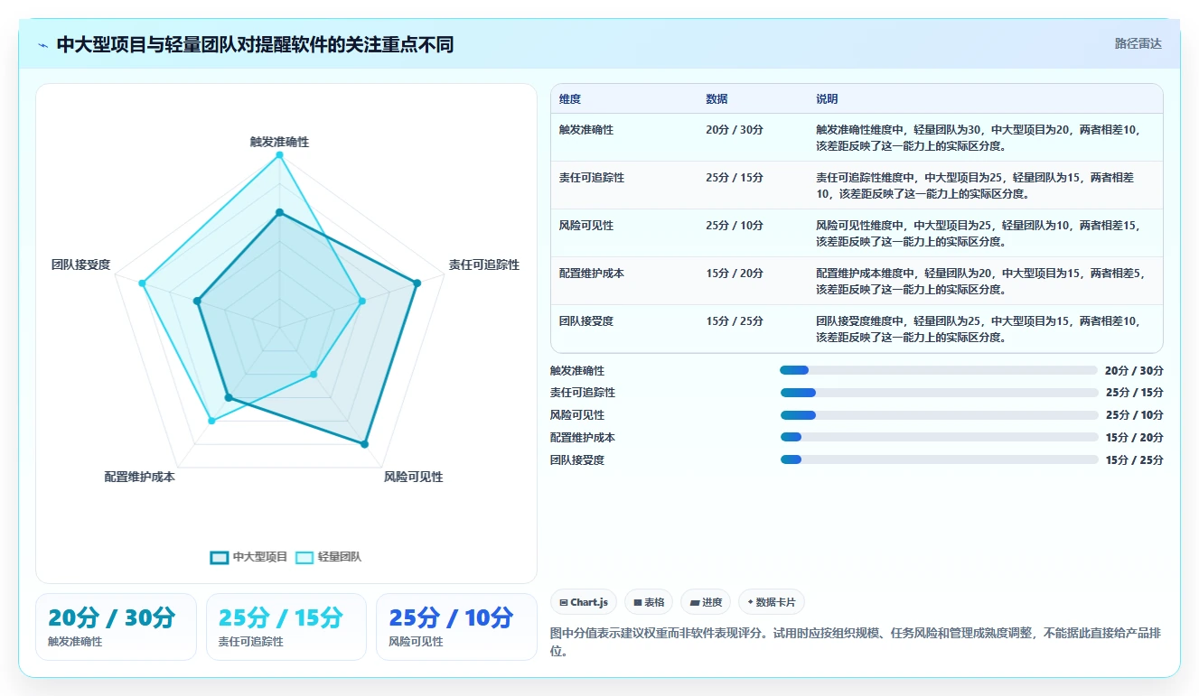This screenshot has height=696, width=1199.
Task: Click the 风险可见性 axis label on the radar
Action: (414, 477)
